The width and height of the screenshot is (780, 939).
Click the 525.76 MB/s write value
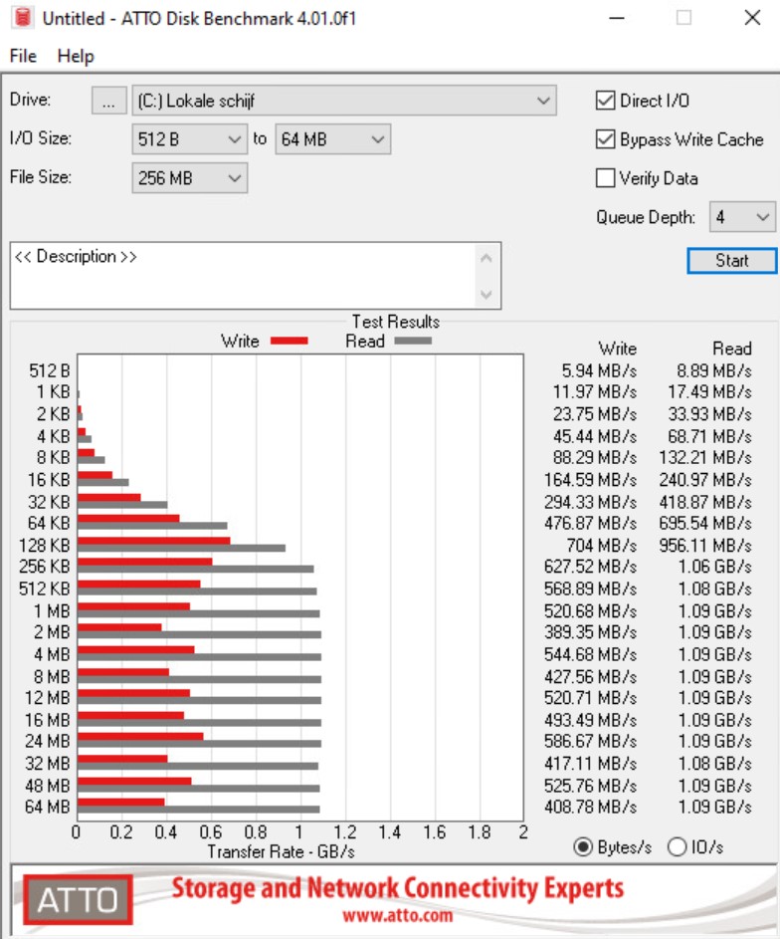[x=590, y=786]
